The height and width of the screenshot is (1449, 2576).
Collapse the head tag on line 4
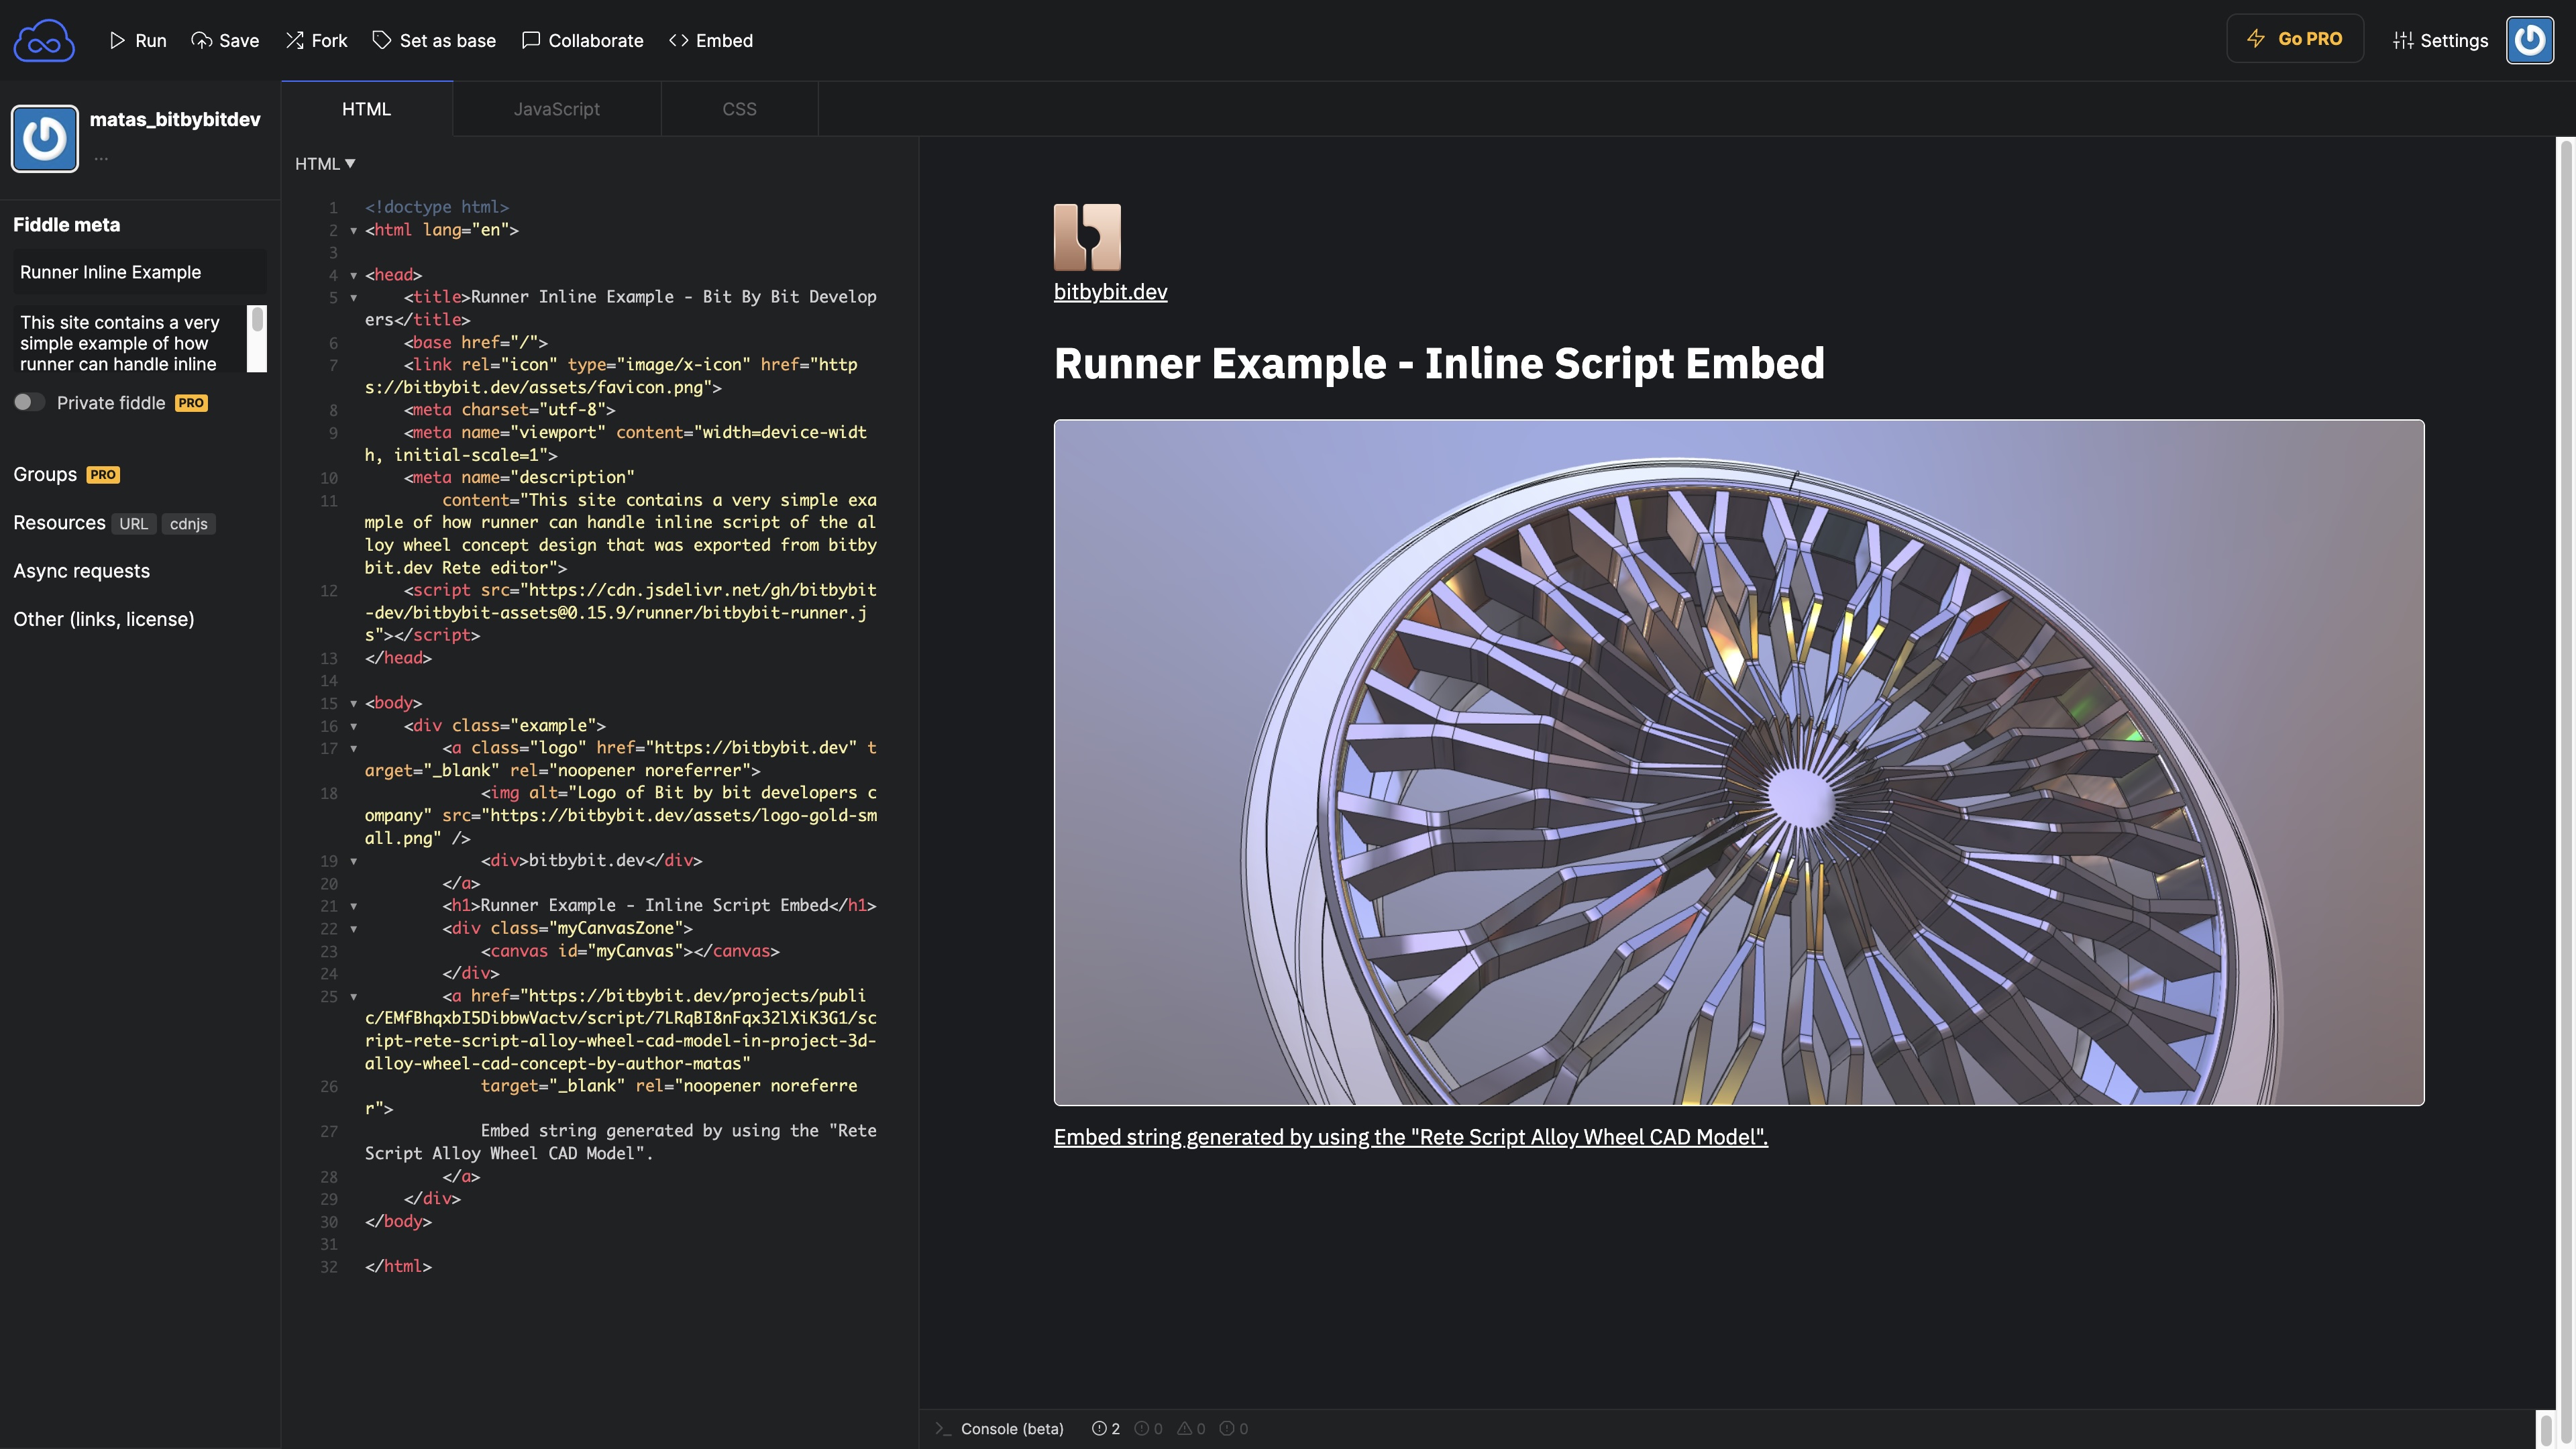353,276
